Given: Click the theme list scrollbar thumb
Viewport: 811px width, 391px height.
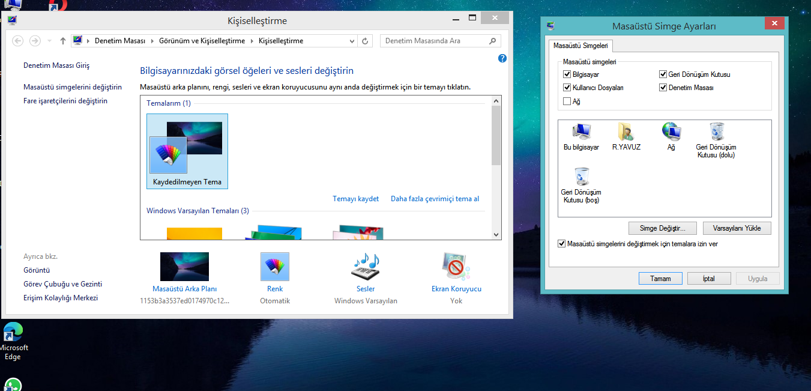Looking at the screenshot, I should pos(496,137).
